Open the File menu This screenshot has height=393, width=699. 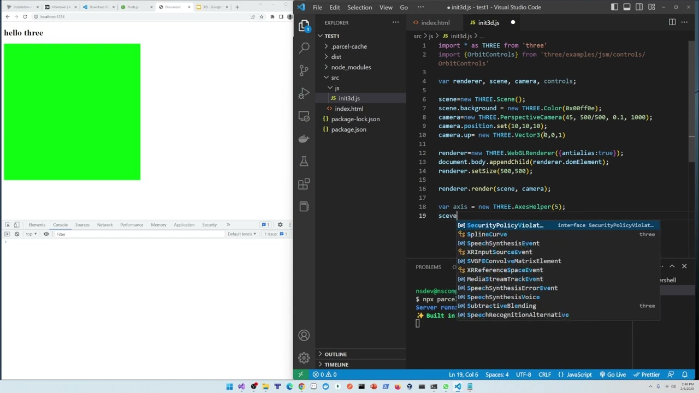click(x=317, y=7)
